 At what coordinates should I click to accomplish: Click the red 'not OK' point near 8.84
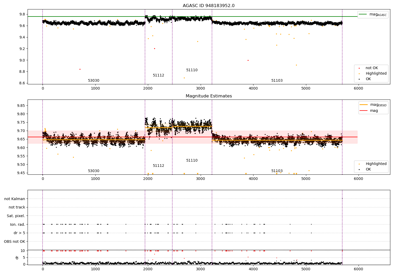click(x=80, y=69)
